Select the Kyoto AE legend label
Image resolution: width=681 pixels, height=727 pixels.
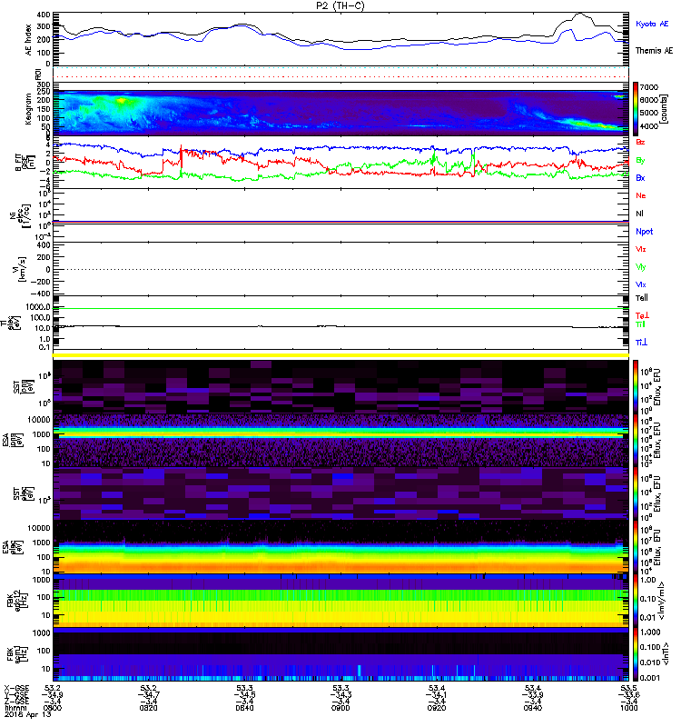pos(652,24)
